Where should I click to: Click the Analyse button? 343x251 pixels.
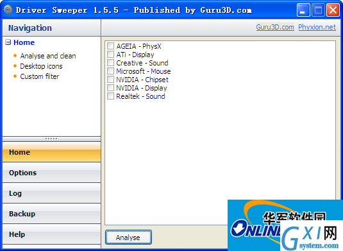point(128,238)
